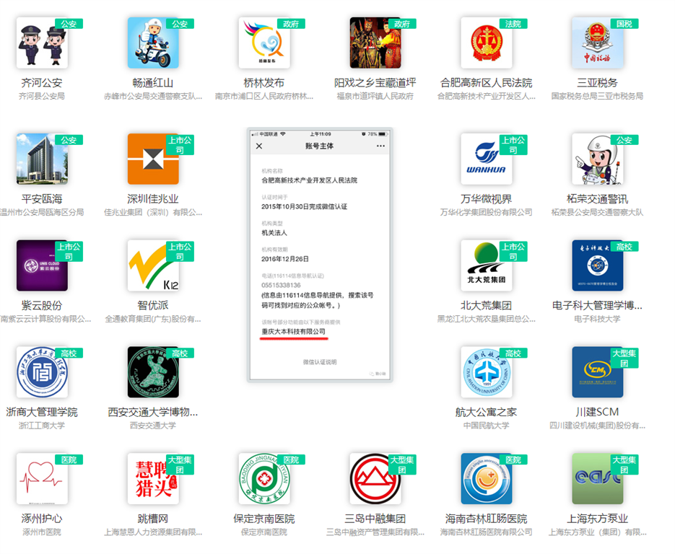Click the 上海东方泵业 title

(597, 519)
